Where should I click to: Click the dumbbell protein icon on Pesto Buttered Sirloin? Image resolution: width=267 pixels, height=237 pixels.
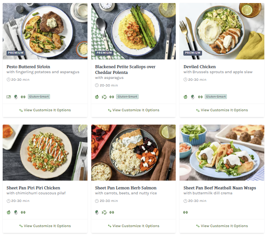pyautogui.click(x=23, y=97)
